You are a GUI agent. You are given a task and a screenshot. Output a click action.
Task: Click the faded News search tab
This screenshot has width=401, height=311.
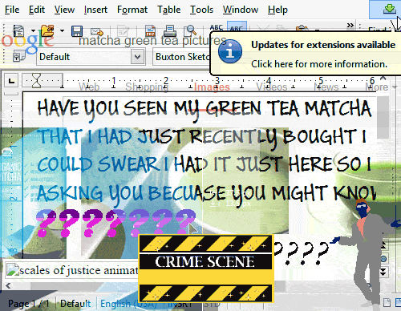(x=326, y=87)
